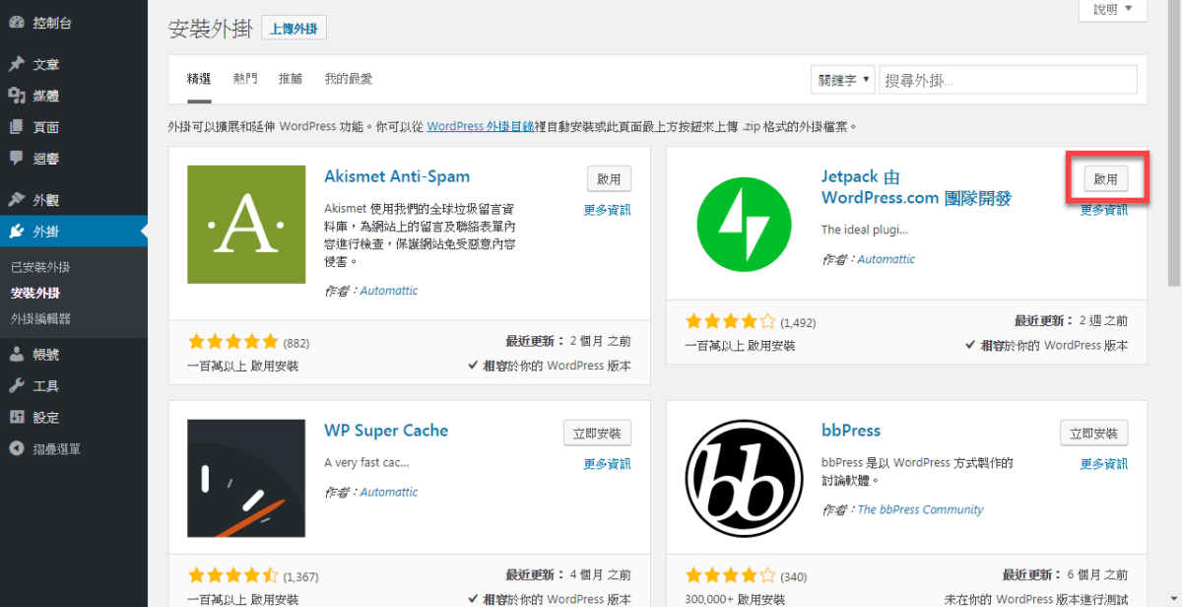Switch to the 精選 tab
The height and width of the screenshot is (607, 1182).
tap(199, 79)
